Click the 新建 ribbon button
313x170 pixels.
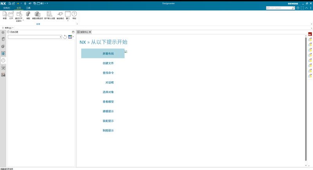coord(5,15)
